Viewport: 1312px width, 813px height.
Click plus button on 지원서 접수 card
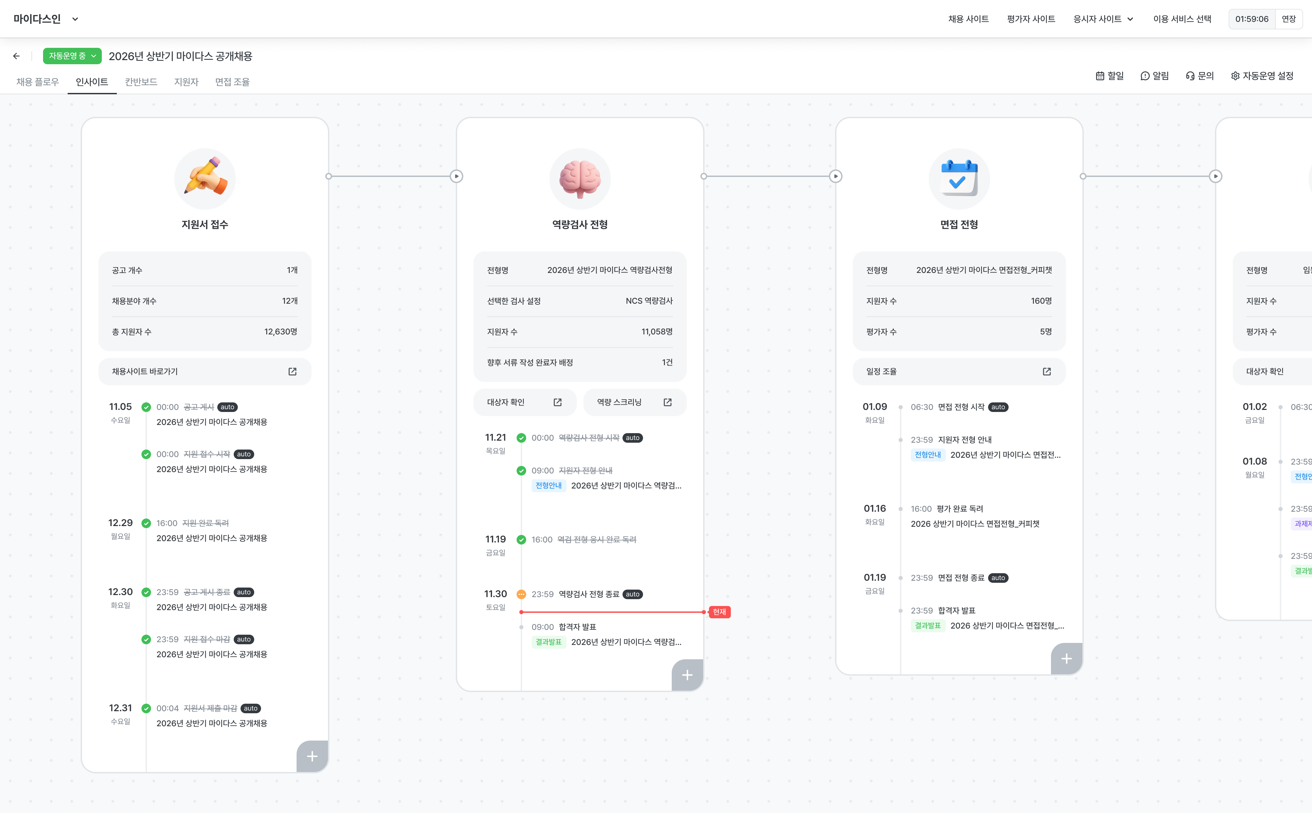point(312,756)
